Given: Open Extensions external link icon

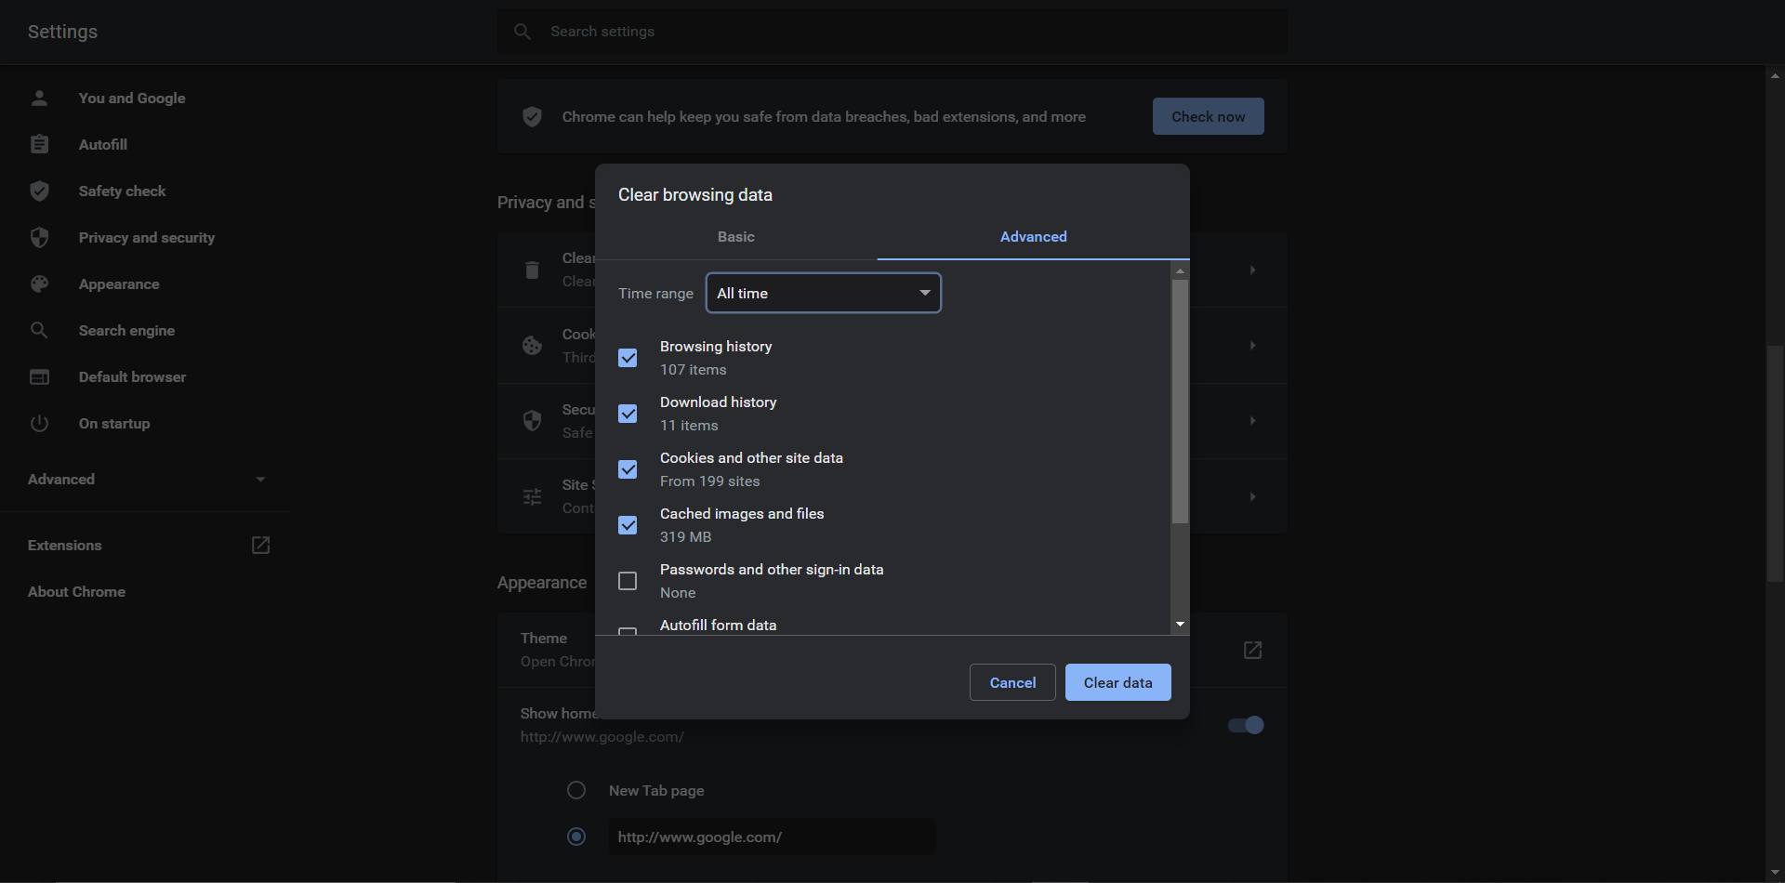Looking at the screenshot, I should [260, 545].
